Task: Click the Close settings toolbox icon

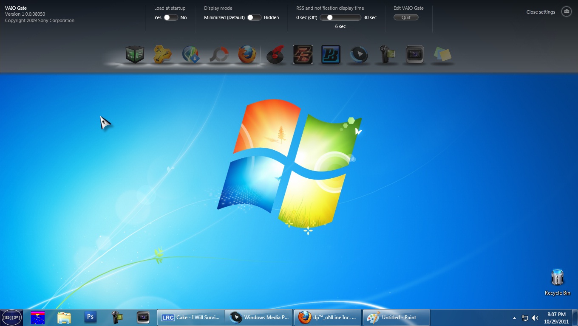Action: (567, 11)
